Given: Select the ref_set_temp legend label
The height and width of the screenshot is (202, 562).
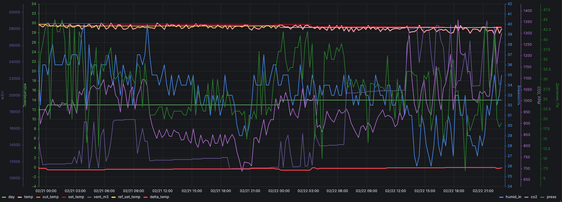Looking at the screenshot, I should [129, 197].
